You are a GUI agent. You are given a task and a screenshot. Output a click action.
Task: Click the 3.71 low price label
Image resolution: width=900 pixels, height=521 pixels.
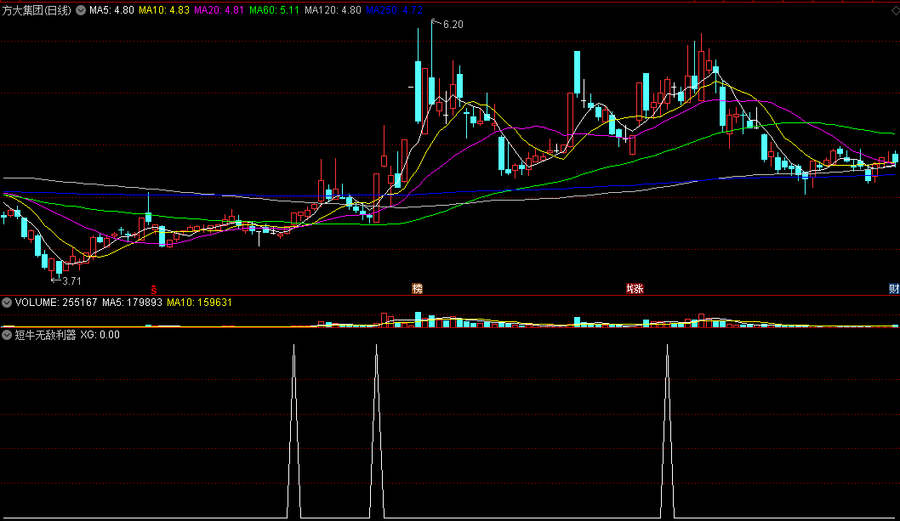[x=71, y=281]
